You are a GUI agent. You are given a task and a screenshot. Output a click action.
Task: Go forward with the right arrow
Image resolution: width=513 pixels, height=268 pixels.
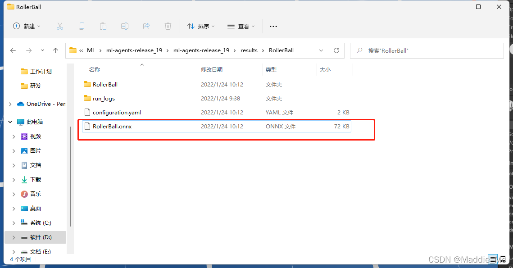tap(29, 50)
